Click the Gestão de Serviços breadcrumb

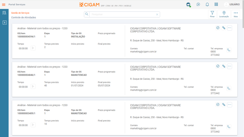(x=20, y=13)
